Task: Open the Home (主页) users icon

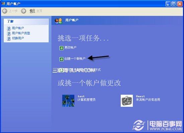Action: 32,11
